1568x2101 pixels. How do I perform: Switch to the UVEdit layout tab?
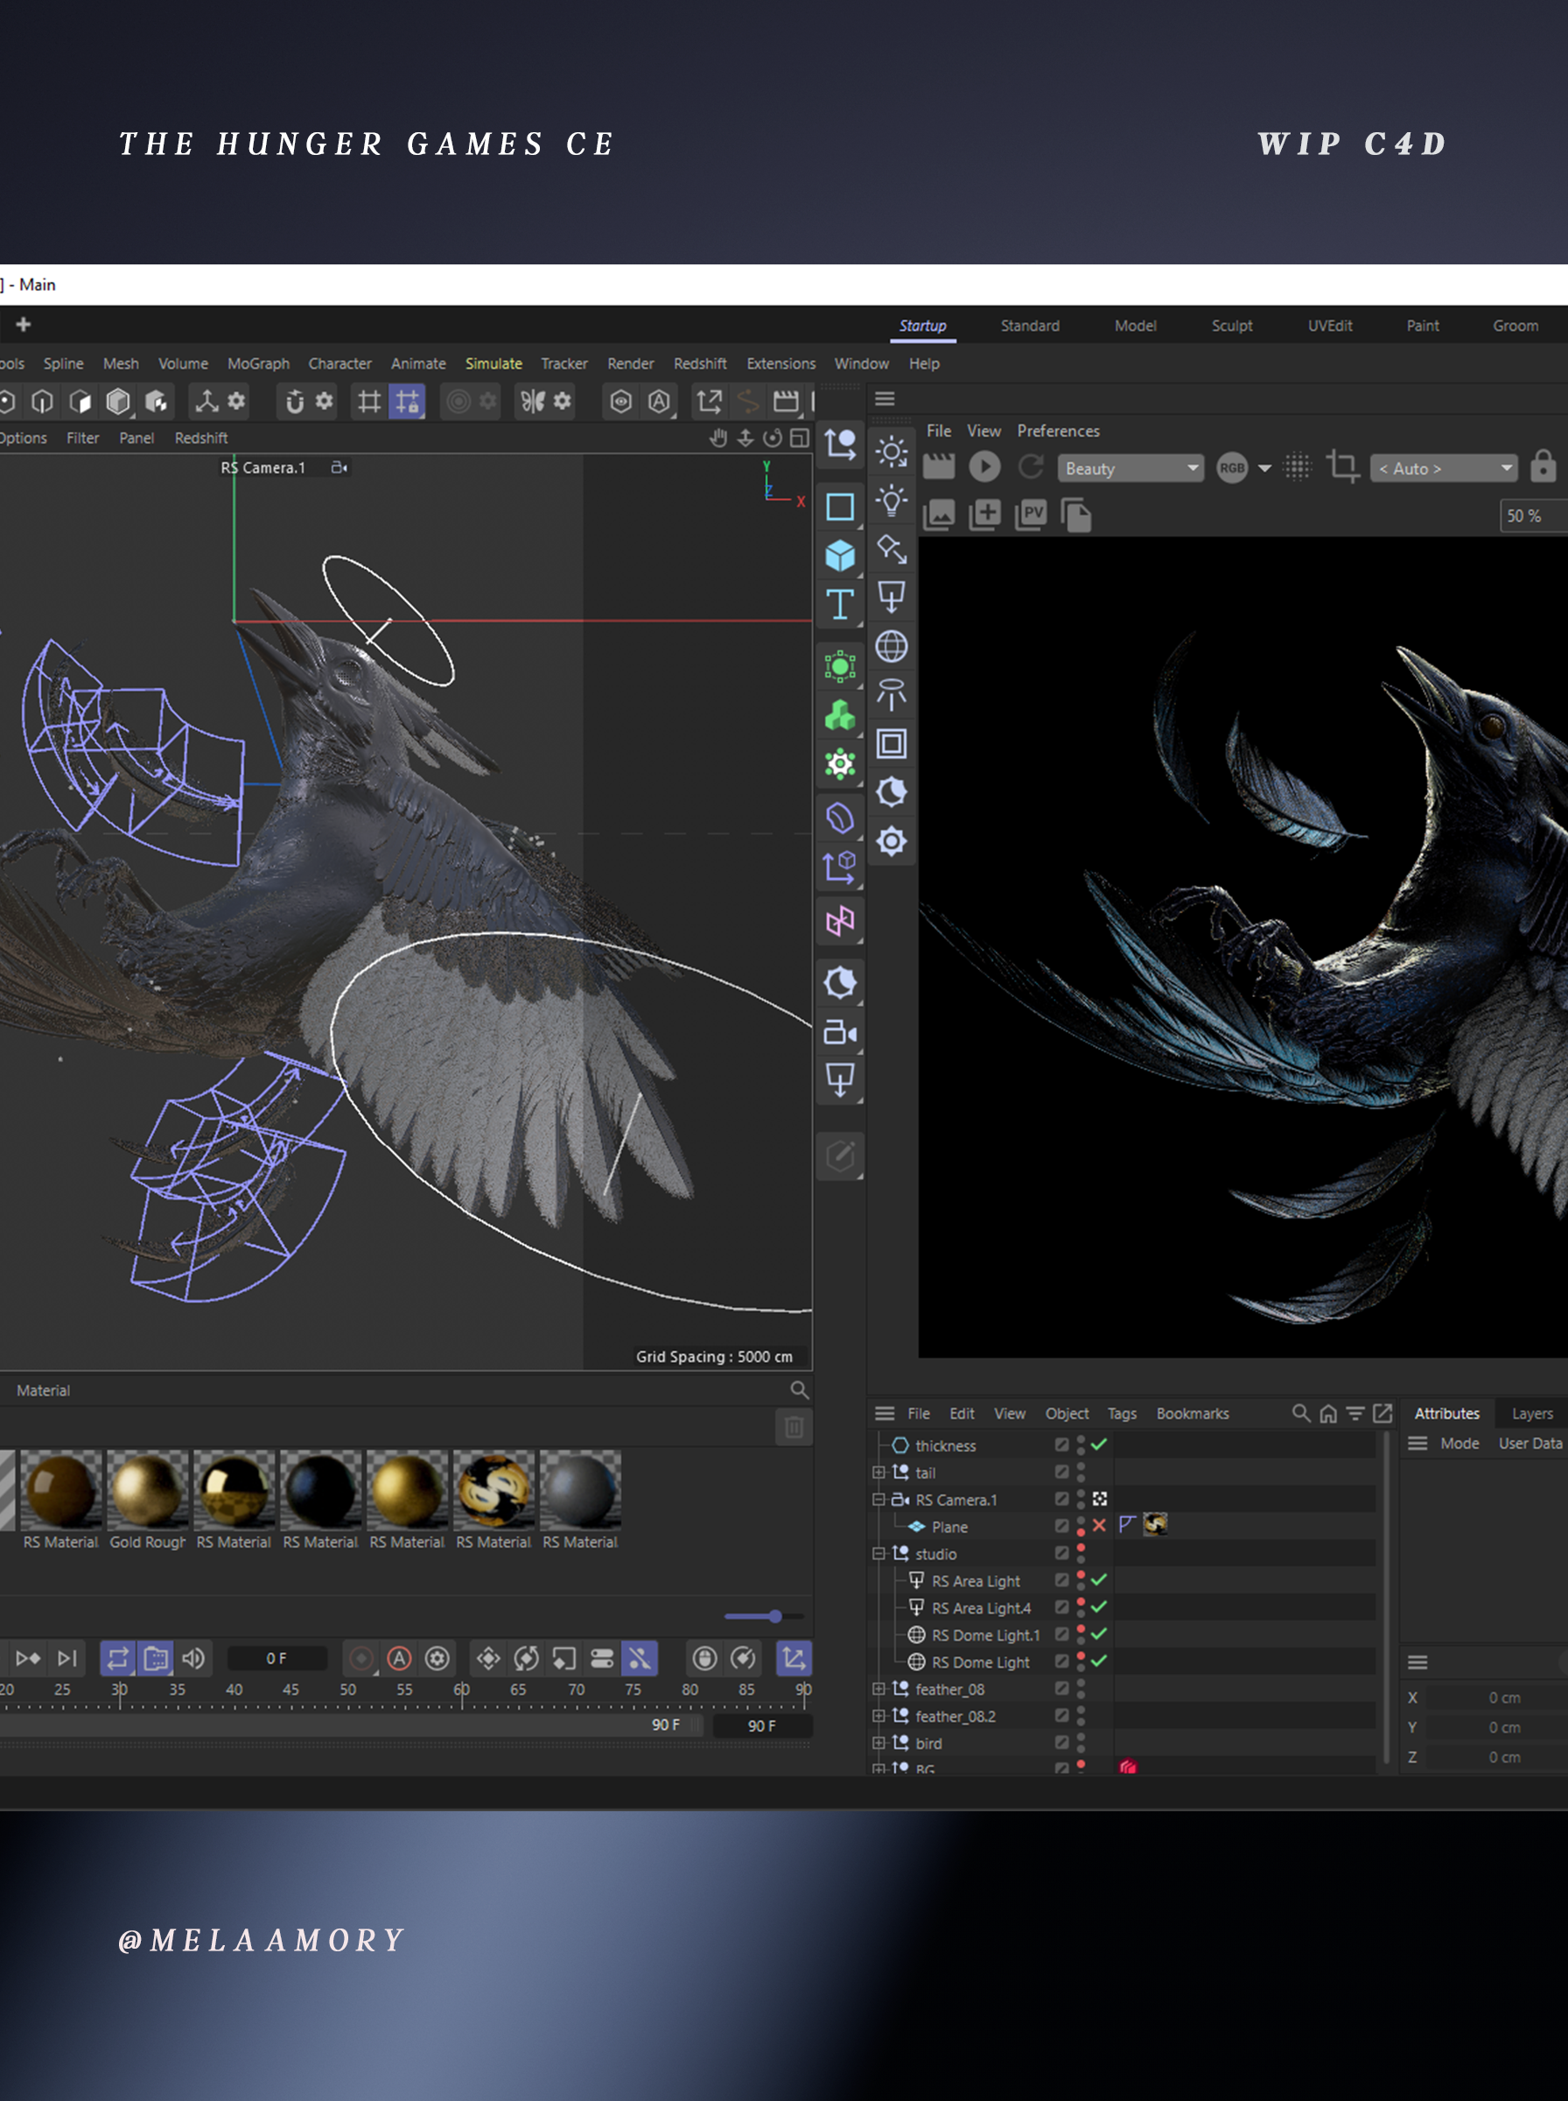pos(1329,326)
